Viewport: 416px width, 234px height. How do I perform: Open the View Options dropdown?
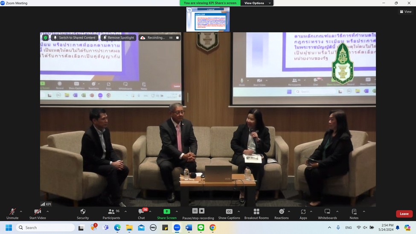click(x=257, y=3)
